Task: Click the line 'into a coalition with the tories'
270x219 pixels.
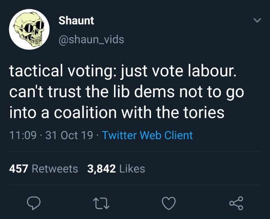Action: click(117, 113)
